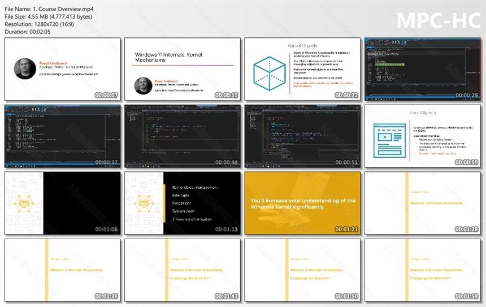Viewport: 486px width, 307px height.
Task: Click the File Size 4.55 MB text
Action: pyautogui.click(x=49, y=16)
